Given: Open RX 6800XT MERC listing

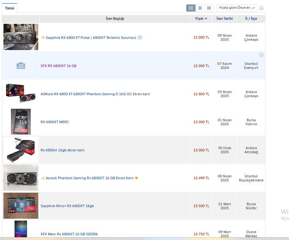Looking at the screenshot, I should point(55,122).
